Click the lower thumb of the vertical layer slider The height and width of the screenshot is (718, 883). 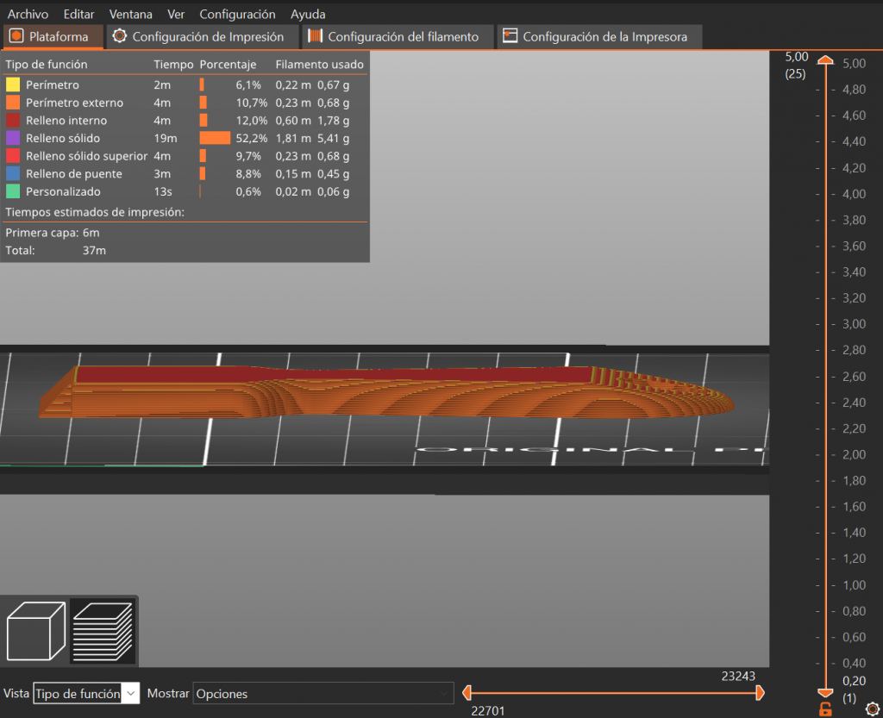[x=825, y=693]
